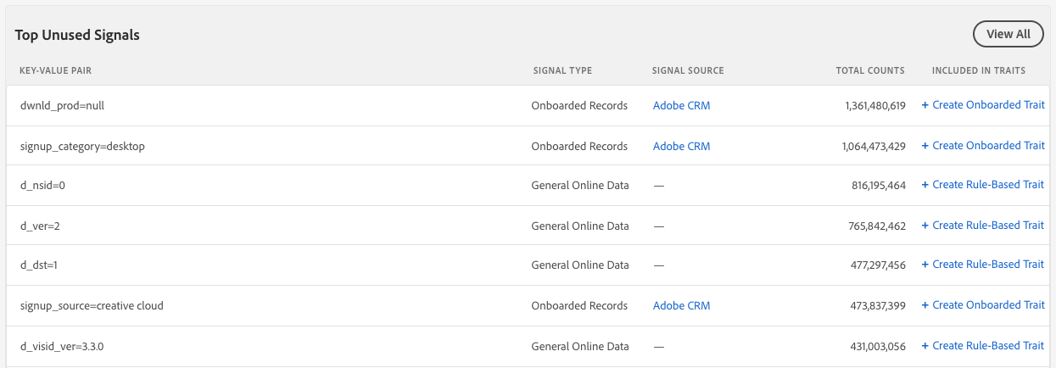Select the signup_source=creative cloud row text
Screen dimensions: 1056x368
pos(92,305)
